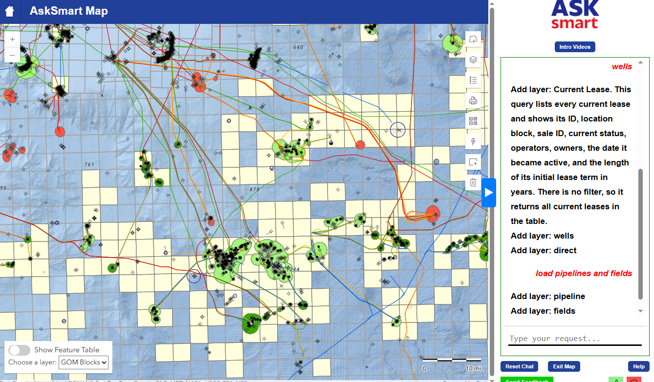This screenshot has width=654, height=382.
Task: Click the Reset Chat button
Action: point(519,366)
